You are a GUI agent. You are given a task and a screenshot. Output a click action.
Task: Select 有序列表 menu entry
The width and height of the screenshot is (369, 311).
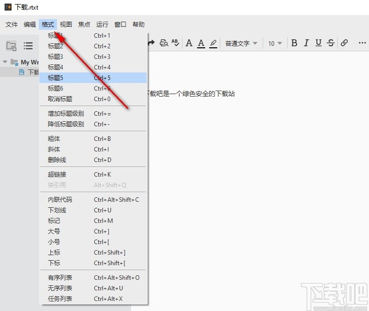coord(93,277)
